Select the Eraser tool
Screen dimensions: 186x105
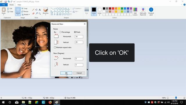tap(33, 13)
